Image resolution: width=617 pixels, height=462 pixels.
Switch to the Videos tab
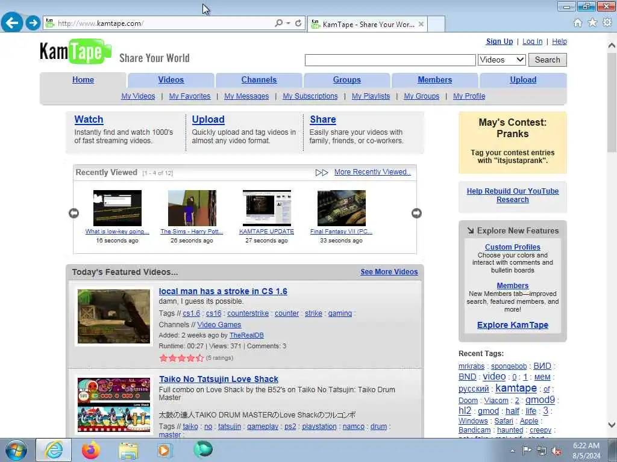(x=171, y=80)
